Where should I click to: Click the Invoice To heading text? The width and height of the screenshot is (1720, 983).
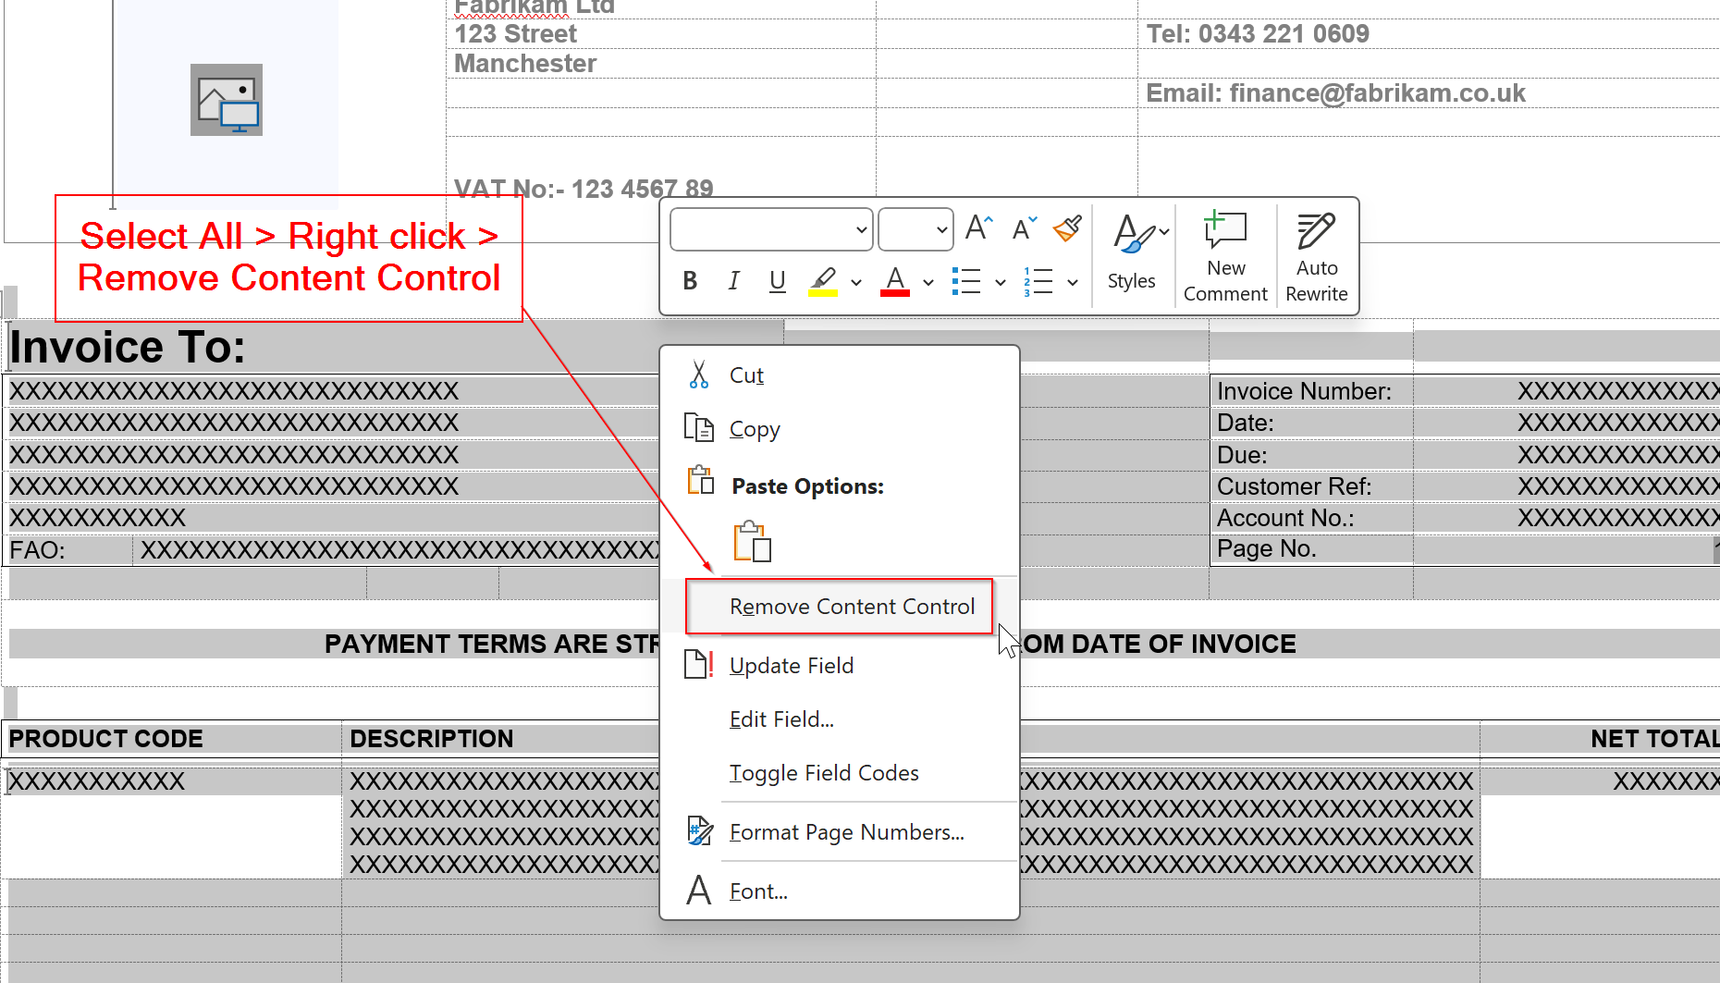128,348
